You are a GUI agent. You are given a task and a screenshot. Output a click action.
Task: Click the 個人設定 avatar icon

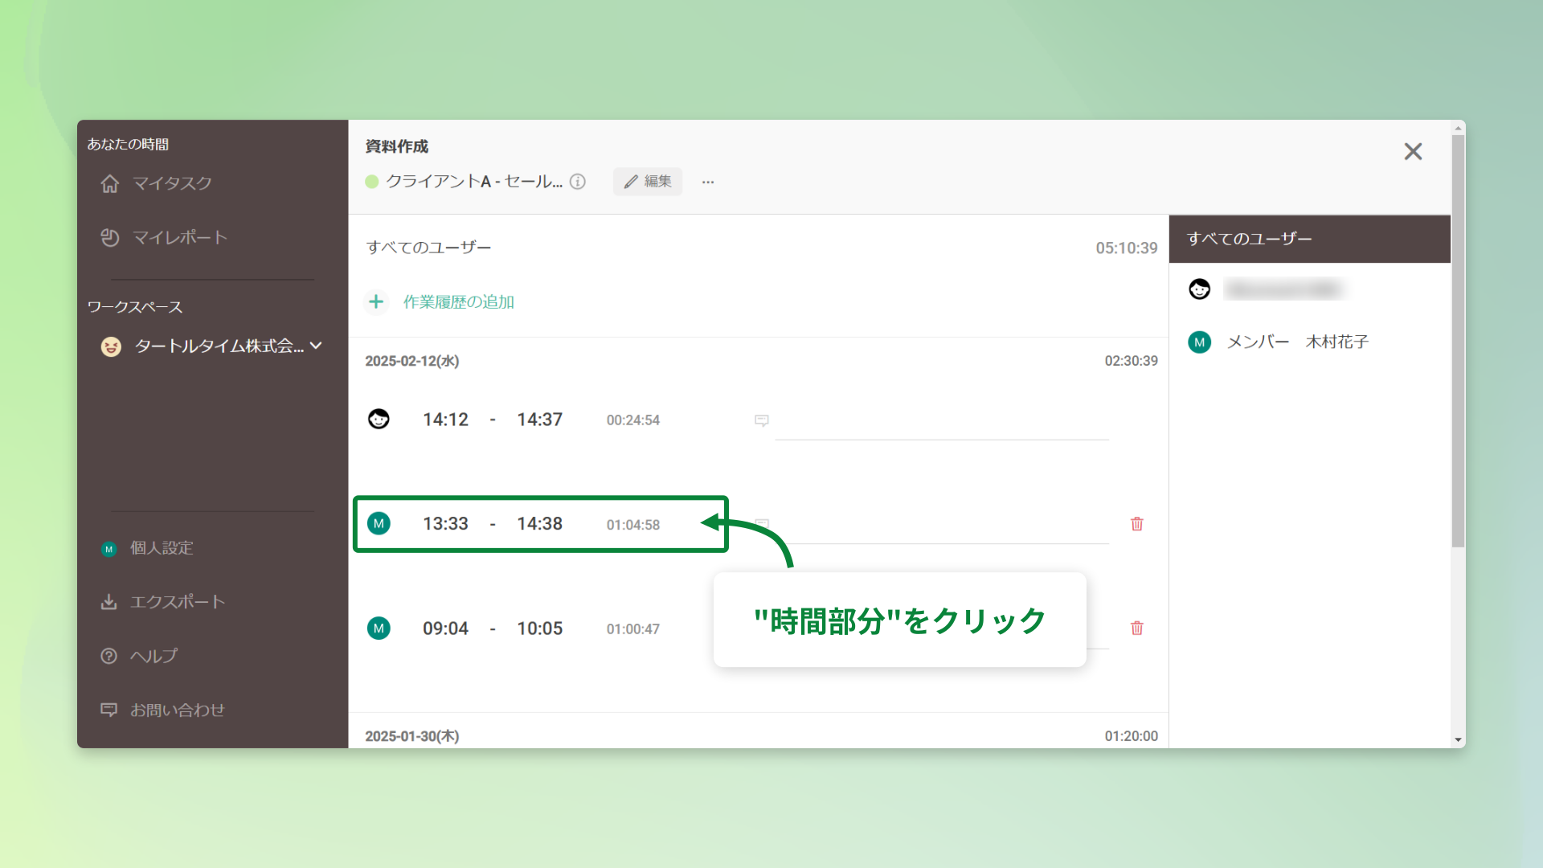(x=109, y=549)
